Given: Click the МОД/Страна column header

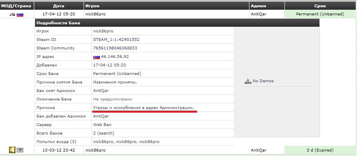Looking at the screenshot, I should (x=17, y=6).
